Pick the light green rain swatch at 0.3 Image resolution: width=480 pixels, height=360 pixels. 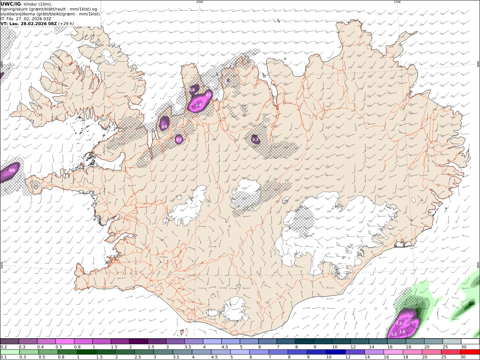(x=29, y=352)
